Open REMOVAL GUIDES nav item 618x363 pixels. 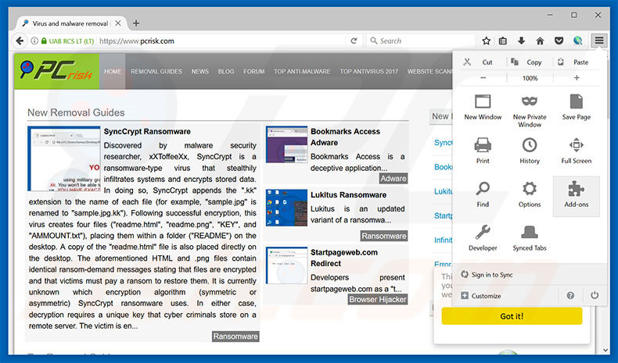pyautogui.click(x=156, y=72)
